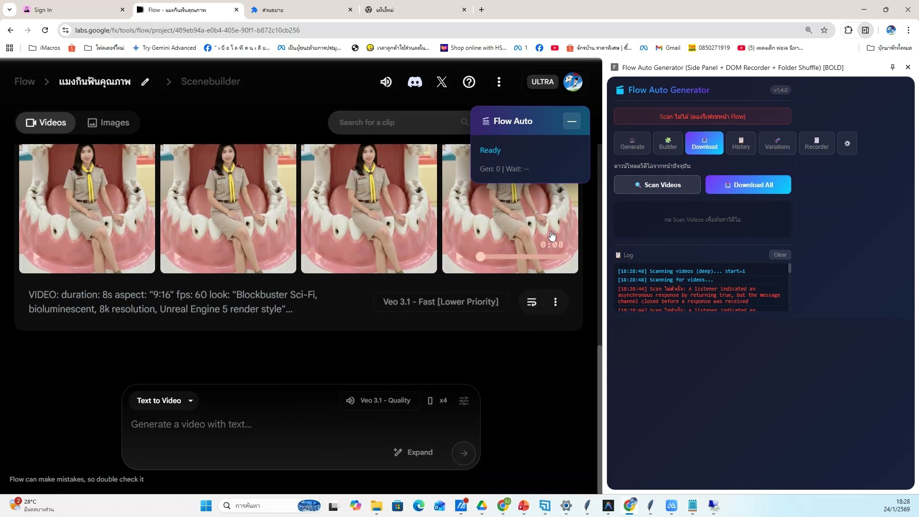Switch to the Images toggle
Screen dimensions: 919x517
pyautogui.click(x=108, y=123)
